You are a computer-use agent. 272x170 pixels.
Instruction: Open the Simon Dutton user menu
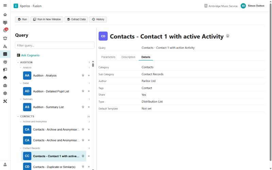(x=256, y=6)
